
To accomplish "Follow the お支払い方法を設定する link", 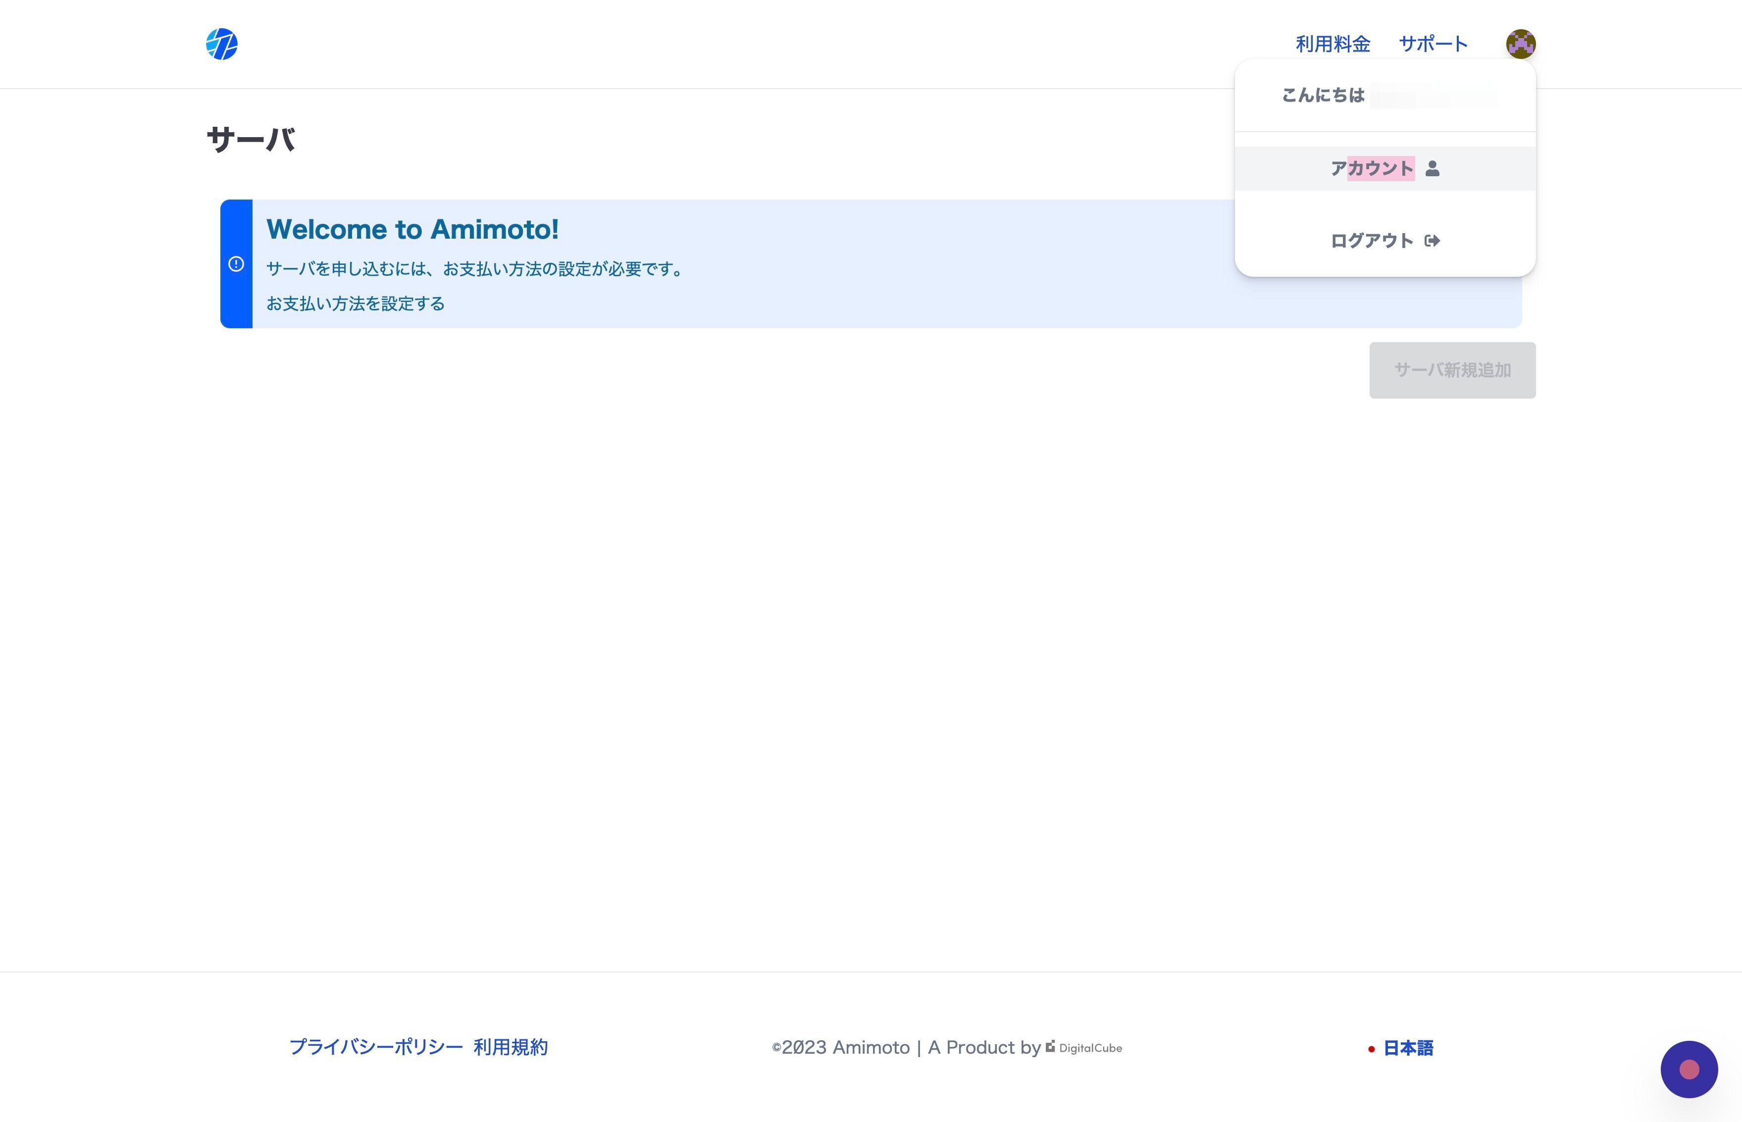I will click(x=356, y=304).
